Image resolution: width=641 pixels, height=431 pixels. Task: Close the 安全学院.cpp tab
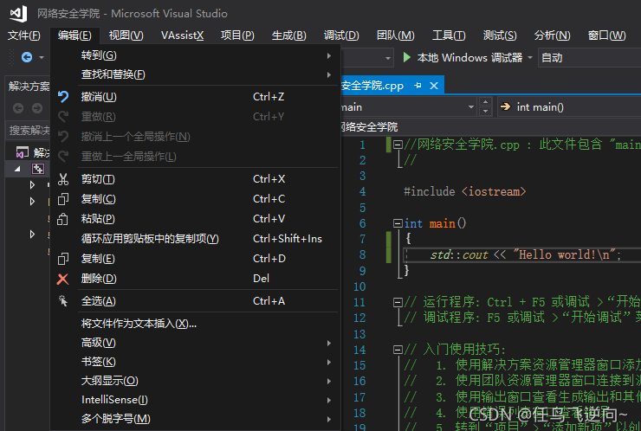click(434, 86)
